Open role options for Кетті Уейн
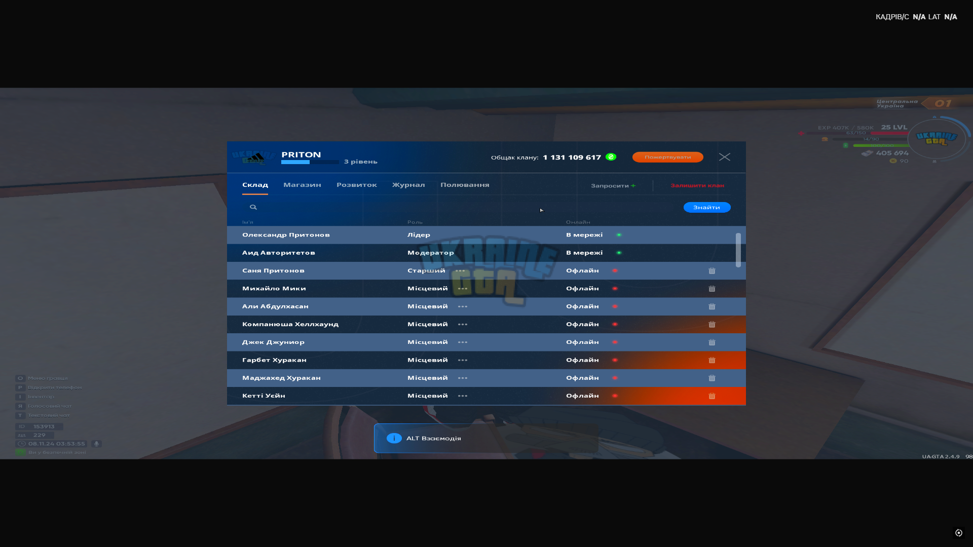Image resolution: width=973 pixels, height=547 pixels. (463, 396)
